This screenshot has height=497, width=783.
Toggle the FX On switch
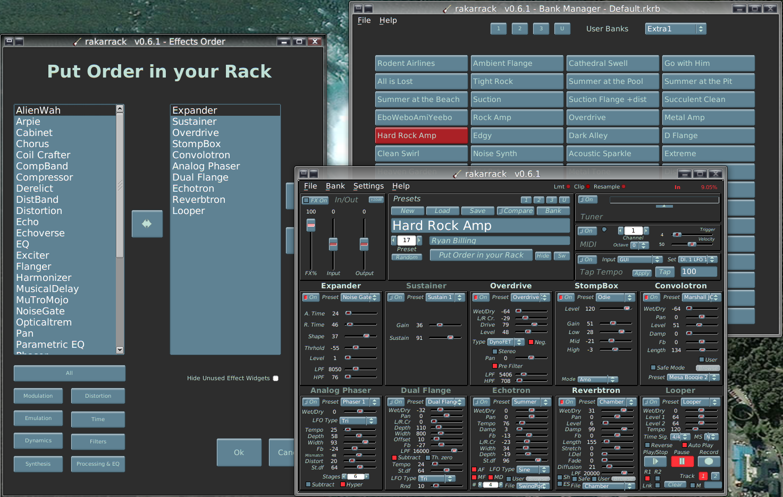click(x=315, y=200)
